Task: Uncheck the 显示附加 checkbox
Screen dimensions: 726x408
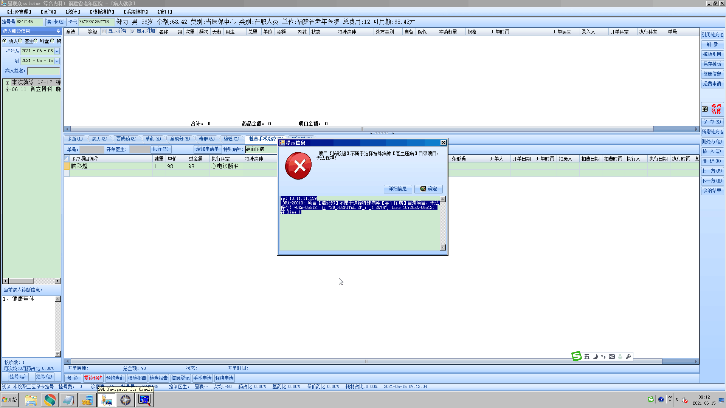Action: click(133, 31)
